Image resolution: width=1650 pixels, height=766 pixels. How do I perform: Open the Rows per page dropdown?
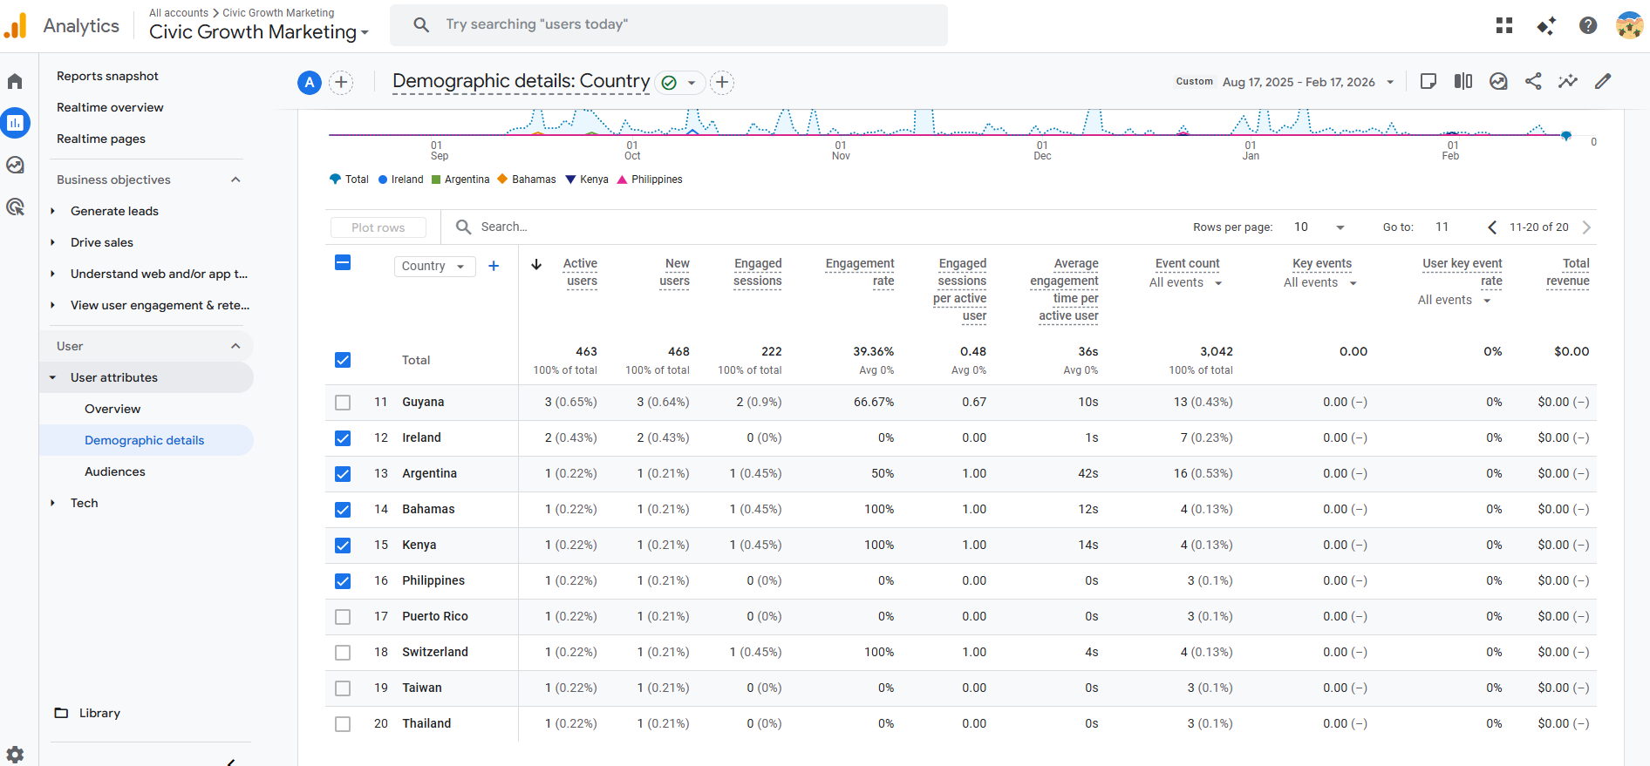point(1319,227)
